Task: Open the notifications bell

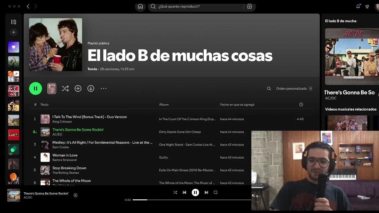Action: pos(358,6)
